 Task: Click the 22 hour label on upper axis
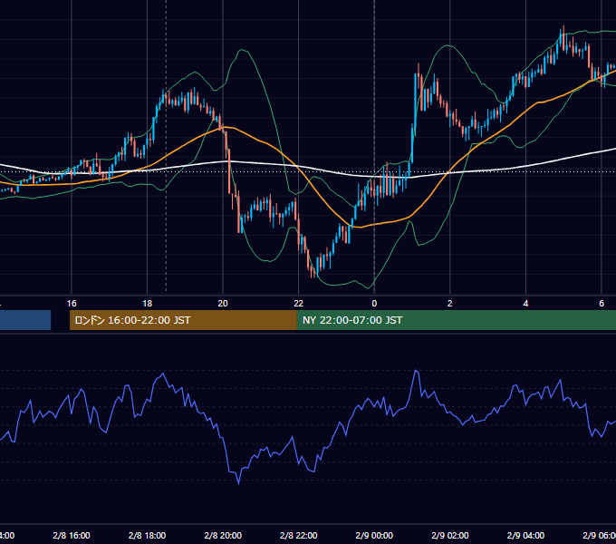click(299, 304)
